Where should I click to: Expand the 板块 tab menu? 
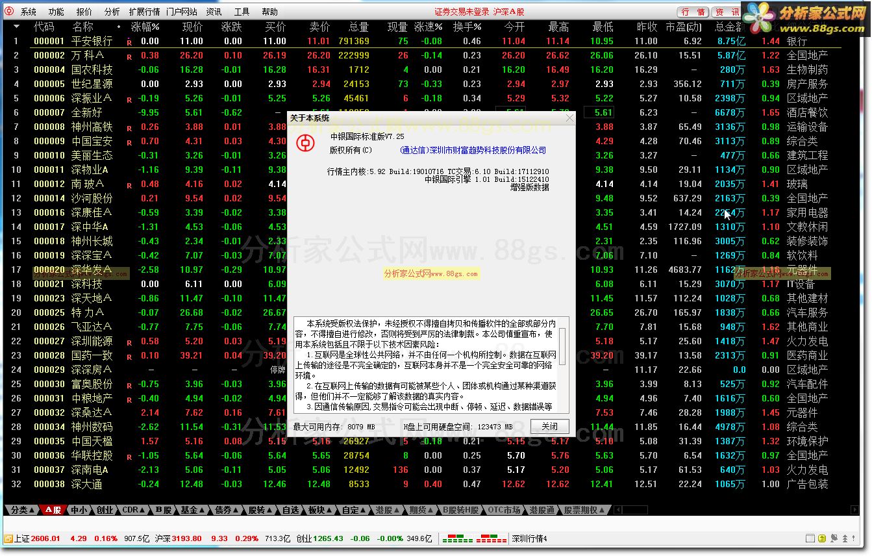coord(320,510)
